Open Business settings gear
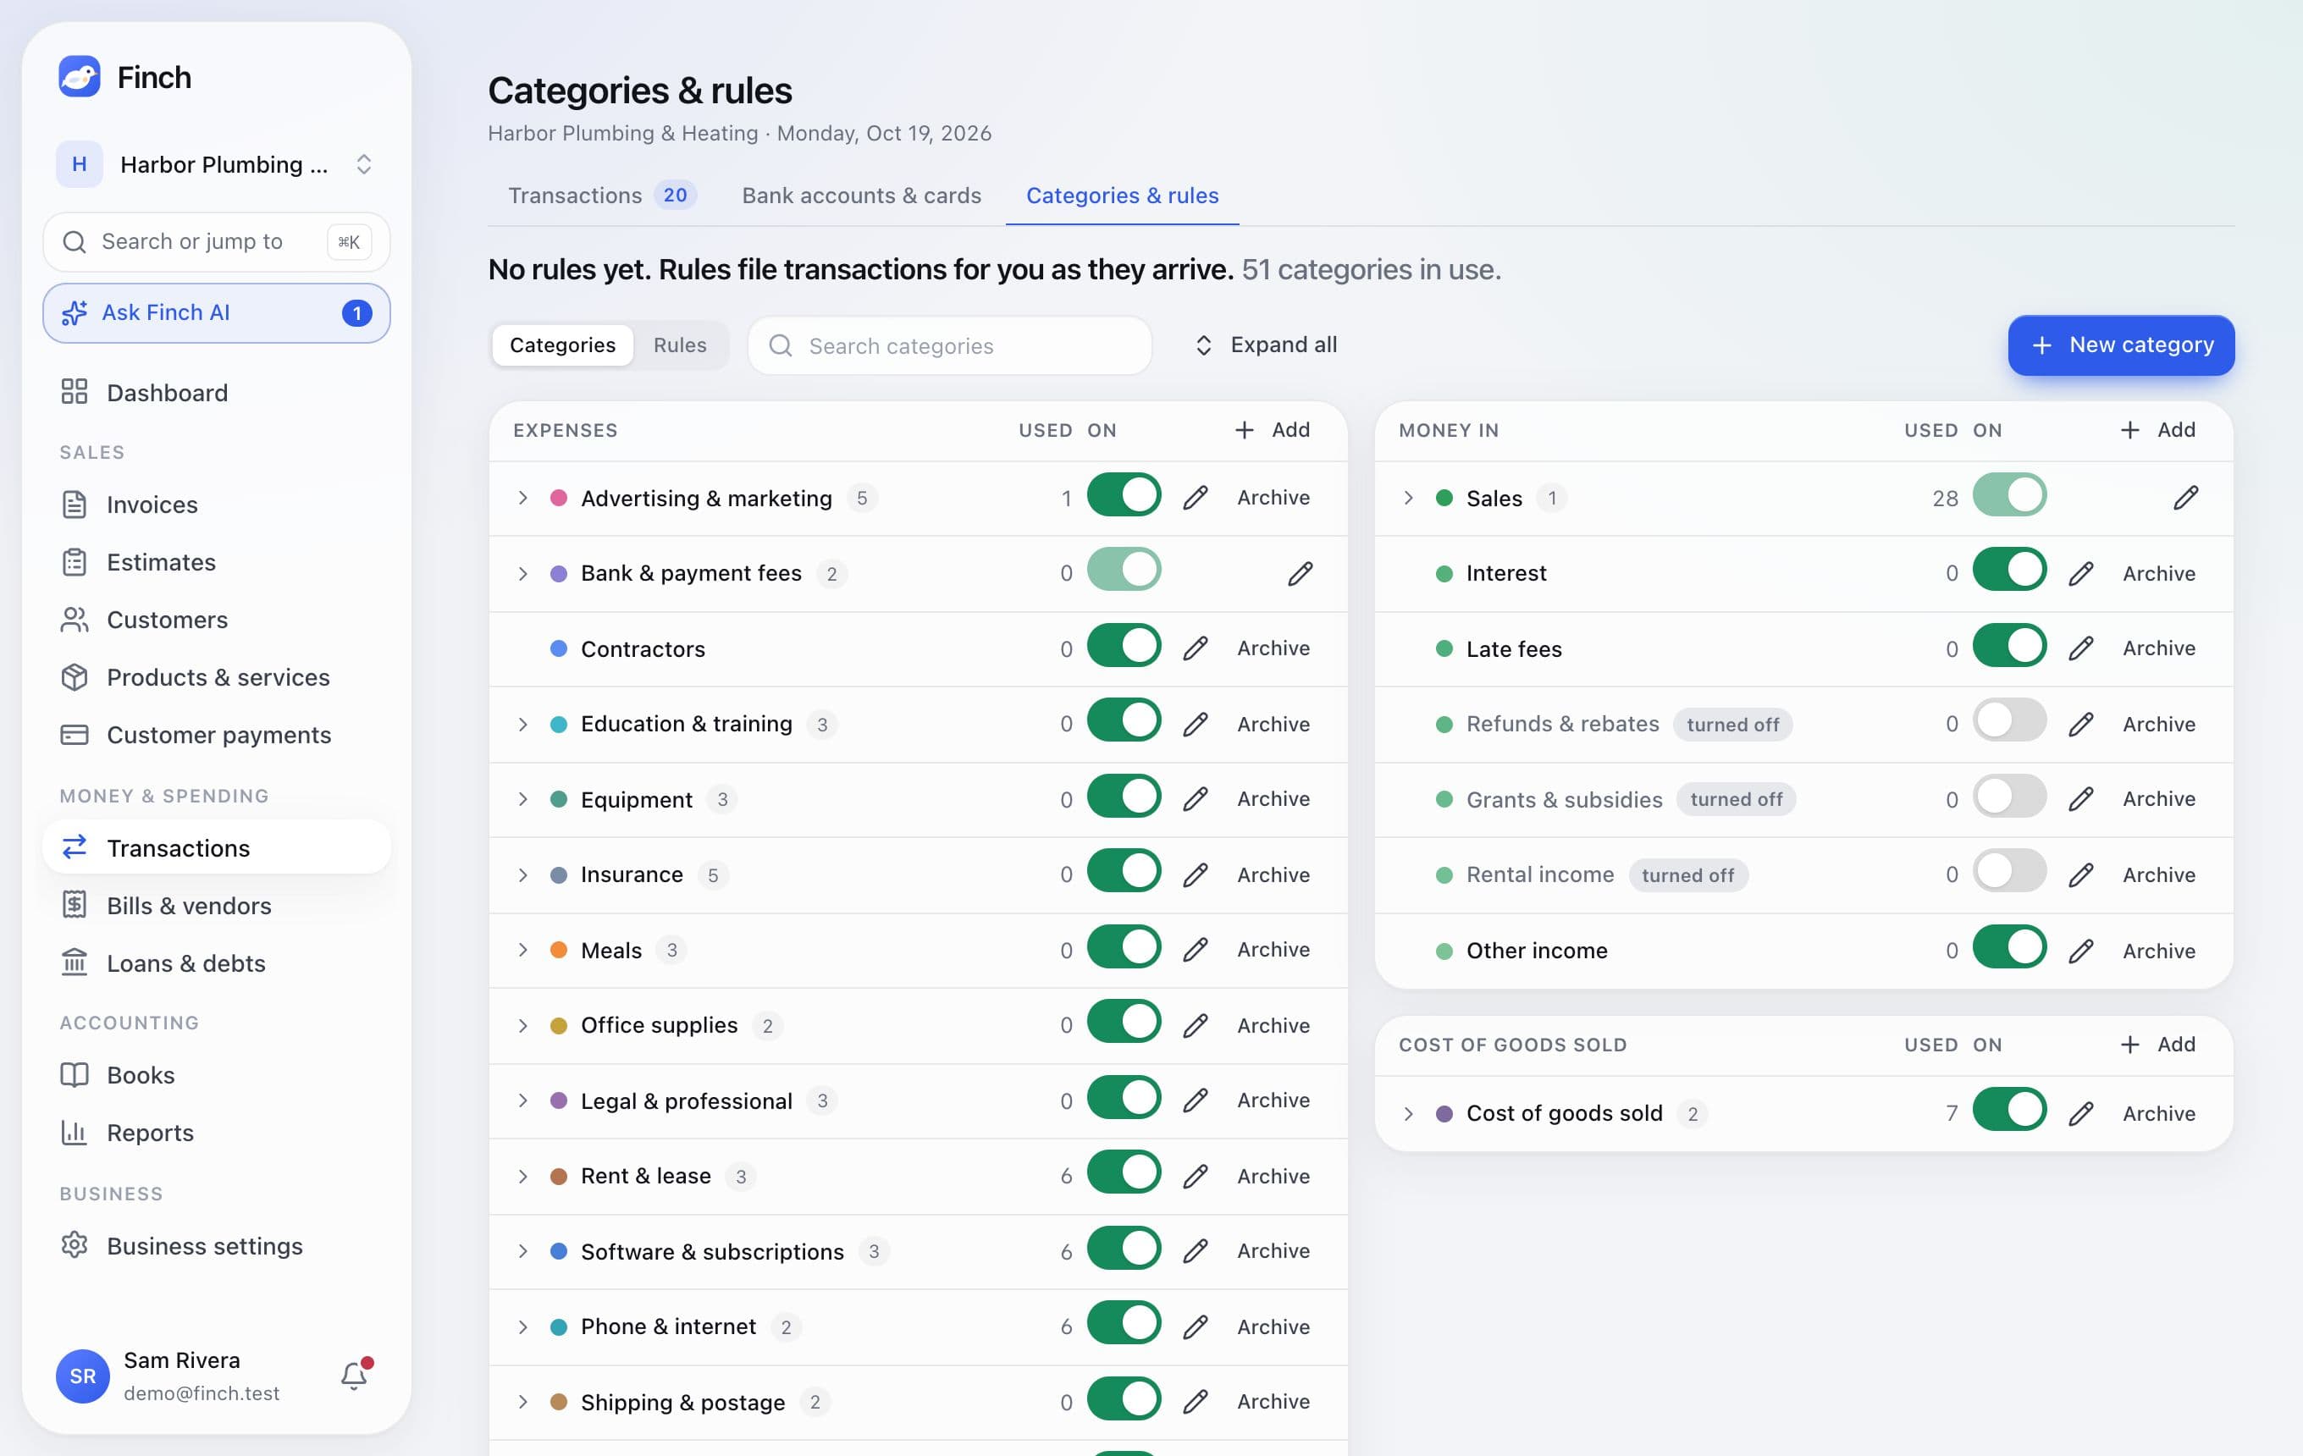This screenshot has width=2303, height=1456. (x=74, y=1244)
